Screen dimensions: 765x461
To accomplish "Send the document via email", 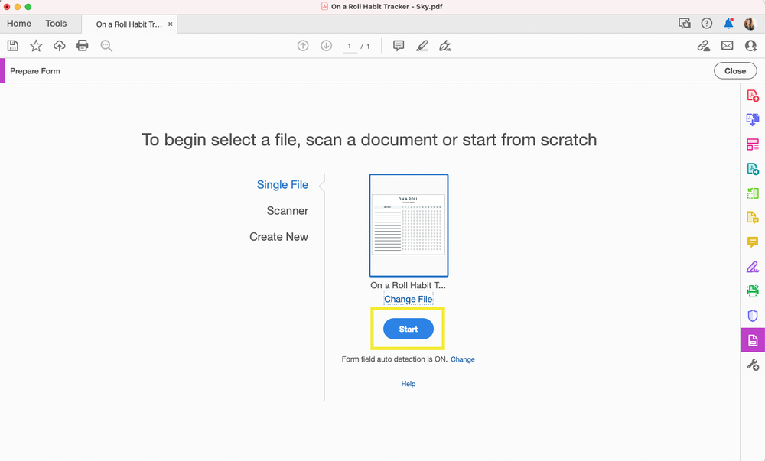I will point(727,46).
